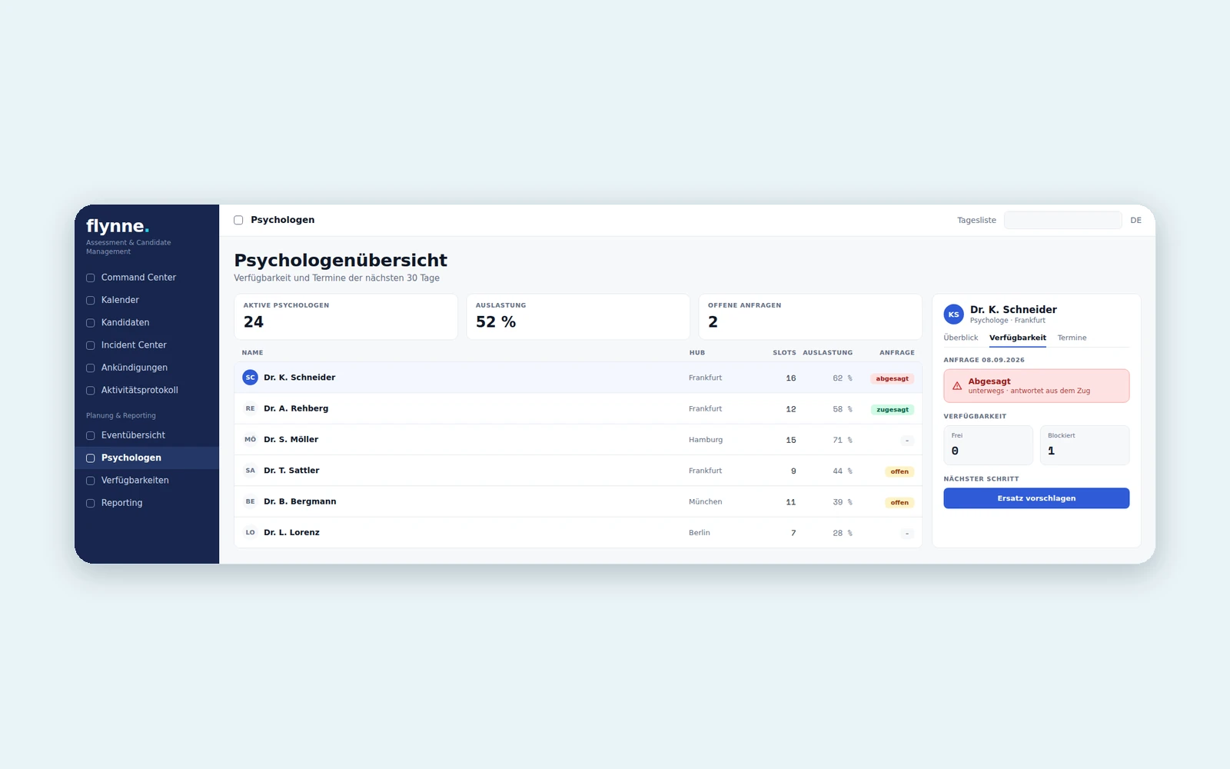Click the 'offen' badge for Dr. T. Sattler
The image size is (1230, 769).
tap(899, 471)
